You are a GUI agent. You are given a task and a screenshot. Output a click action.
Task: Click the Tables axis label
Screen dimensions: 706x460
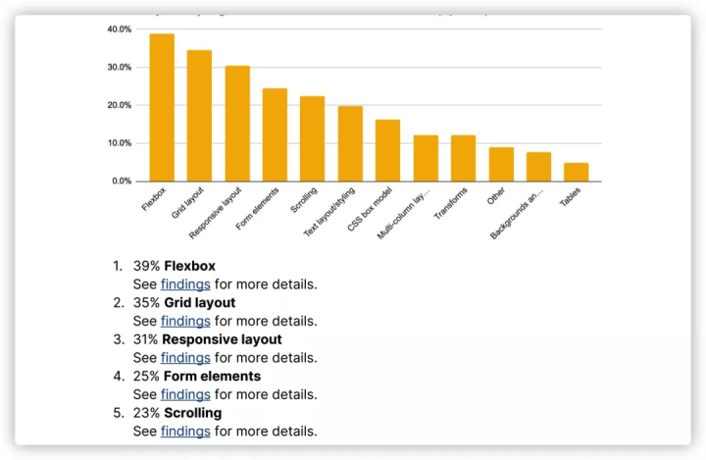pyautogui.click(x=571, y=196)
